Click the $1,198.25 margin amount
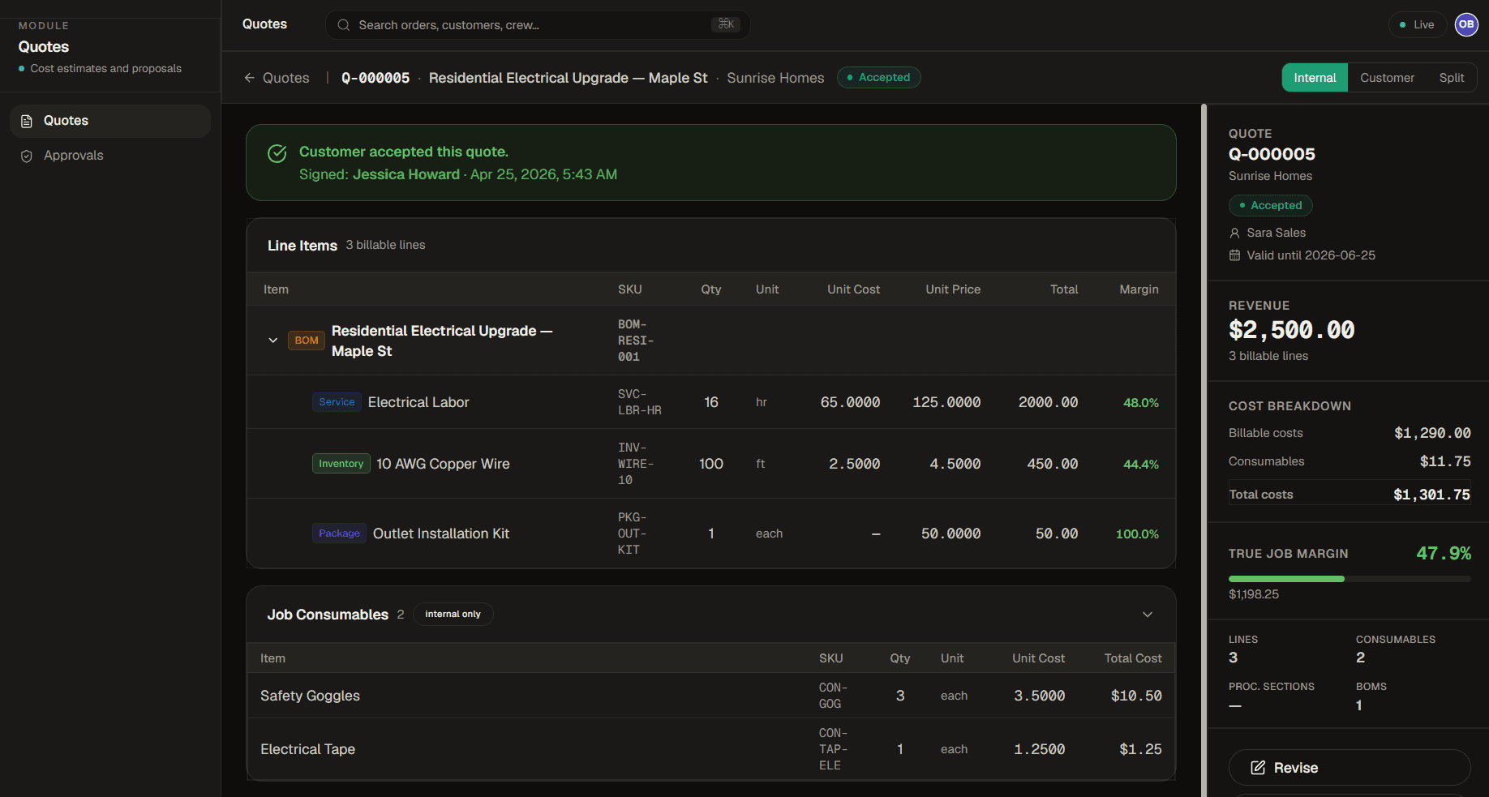 [1254, 594]
